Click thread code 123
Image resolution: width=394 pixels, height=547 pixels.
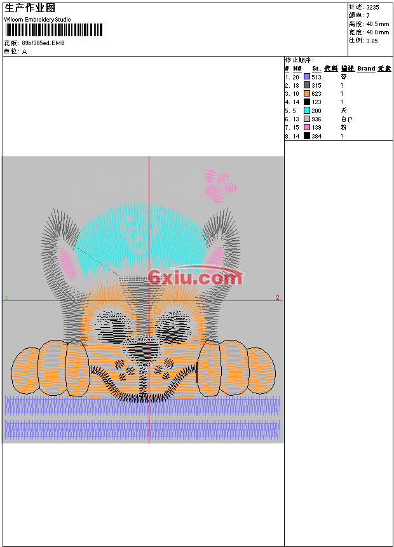[x=316, y=102]
